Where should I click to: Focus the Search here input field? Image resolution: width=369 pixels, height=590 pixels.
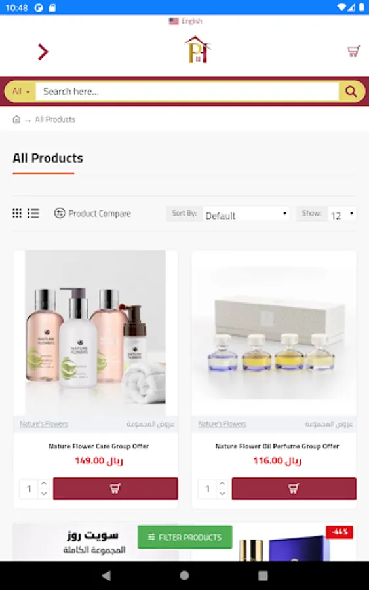click(x=187, y=91)
